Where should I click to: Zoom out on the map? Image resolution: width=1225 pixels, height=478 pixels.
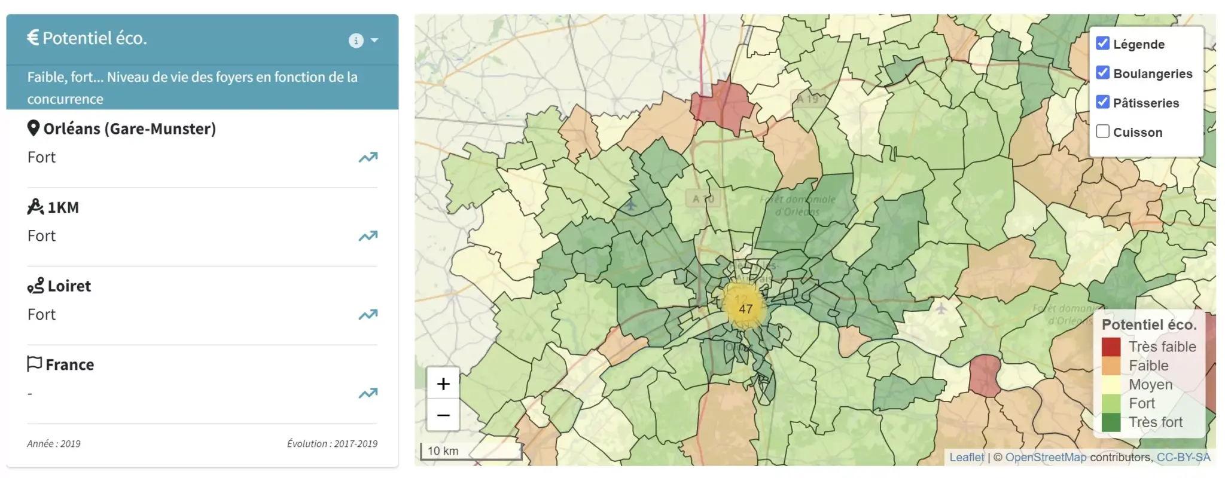pyautogui.click(x=443, y=415)
